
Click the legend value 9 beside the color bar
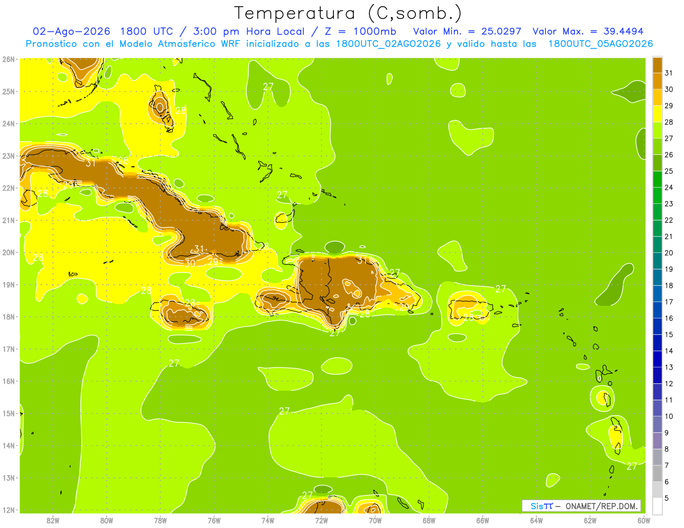[667, 433]
